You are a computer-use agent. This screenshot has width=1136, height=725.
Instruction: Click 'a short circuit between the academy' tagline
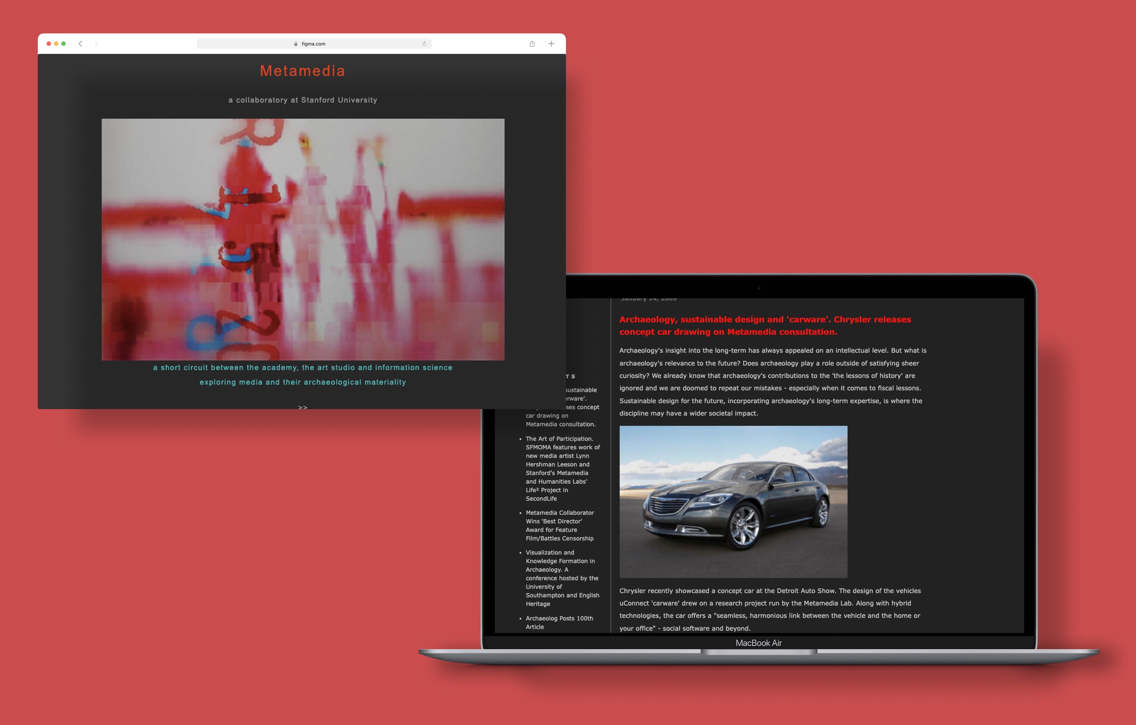pos(302,367)
